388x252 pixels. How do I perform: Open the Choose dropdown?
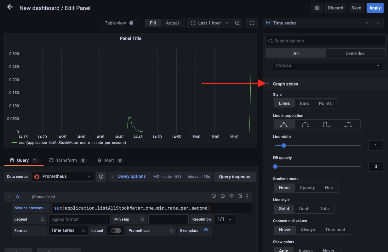(x=328, y=65)
